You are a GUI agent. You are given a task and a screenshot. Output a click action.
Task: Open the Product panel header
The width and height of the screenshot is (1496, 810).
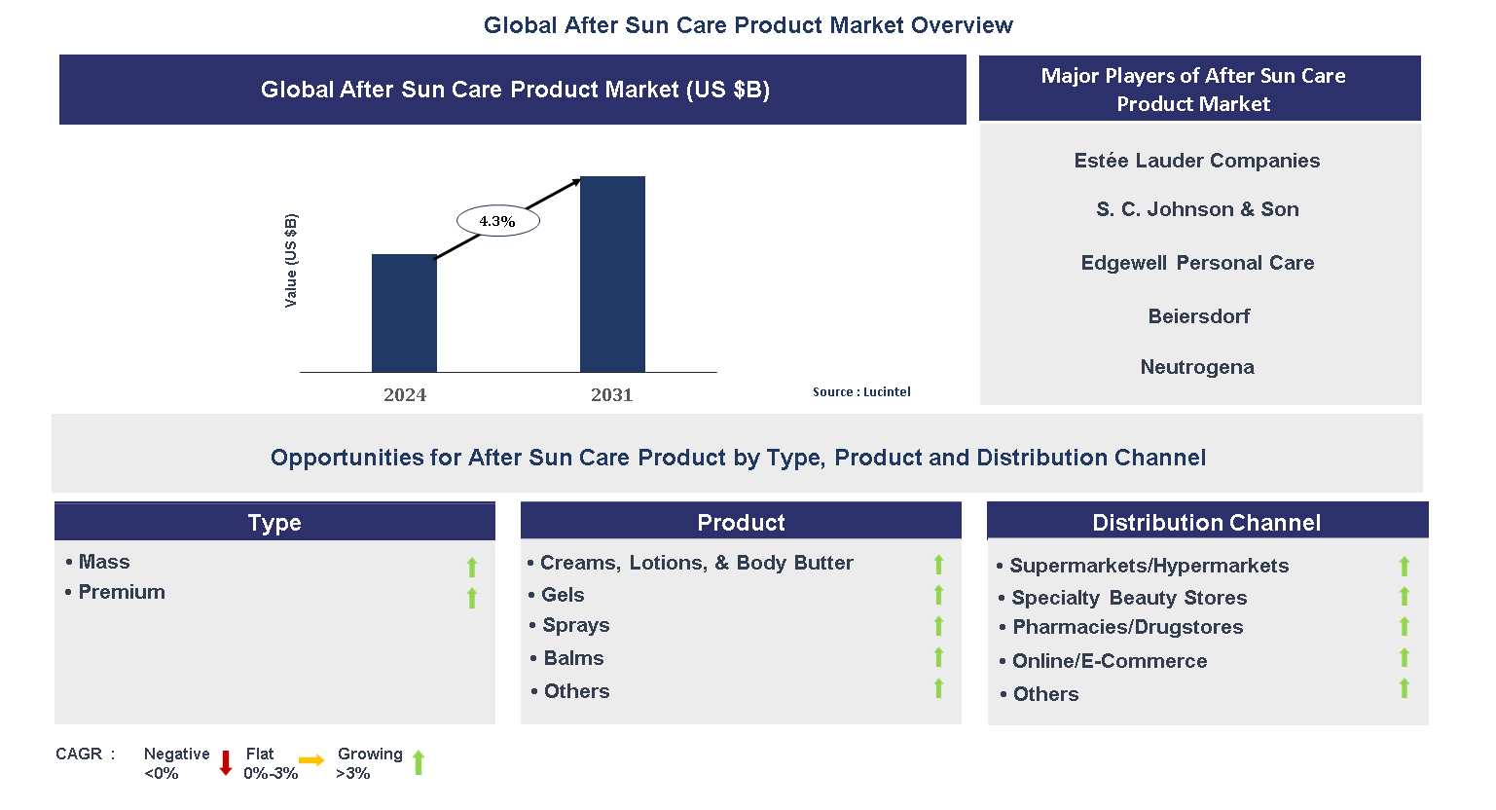741,522
